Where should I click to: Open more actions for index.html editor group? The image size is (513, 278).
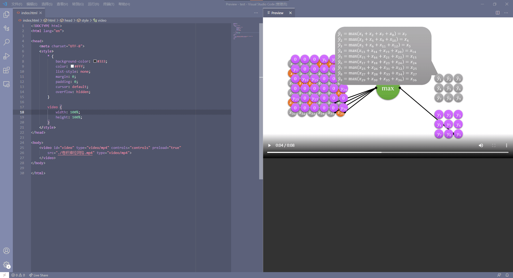pos(256,13)
